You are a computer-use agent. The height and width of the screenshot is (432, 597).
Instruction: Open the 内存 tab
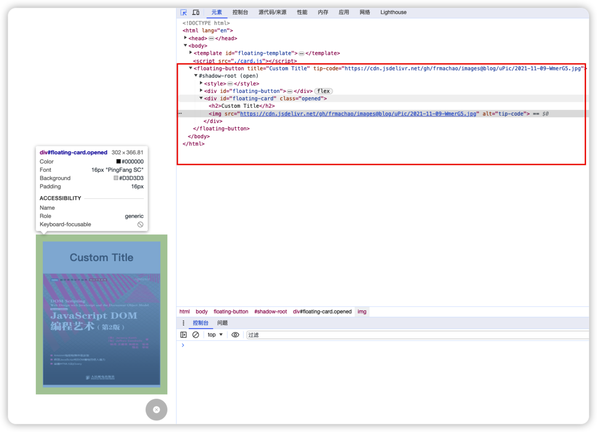click(x=323, y=12)
